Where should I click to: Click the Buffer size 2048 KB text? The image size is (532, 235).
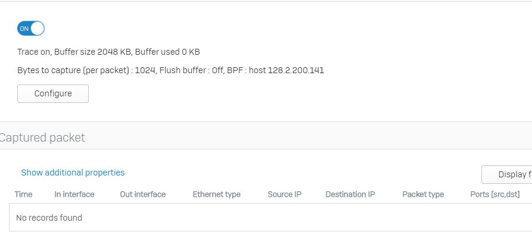pyautogui.click(x=92, y=52)
